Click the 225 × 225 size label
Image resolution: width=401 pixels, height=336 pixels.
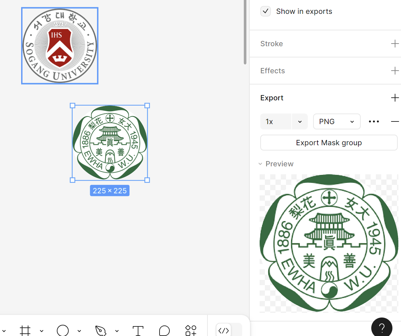(110, 190)
